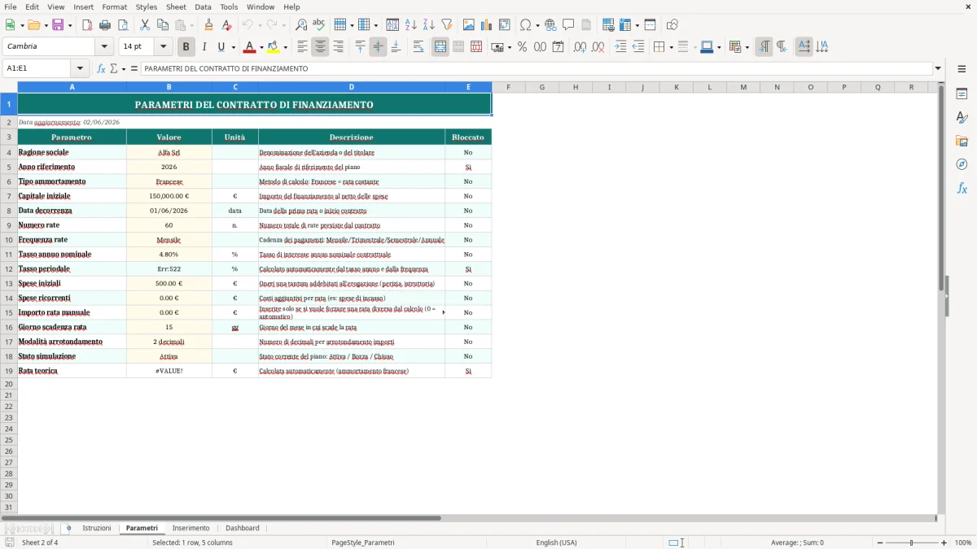Viewport: 977px width, 549px height.
Task: Toggle left-to-right text direction
Action: click(x=764, y=47)
